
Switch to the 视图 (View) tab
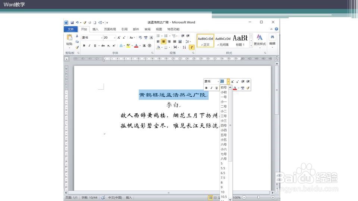point(159,29)
